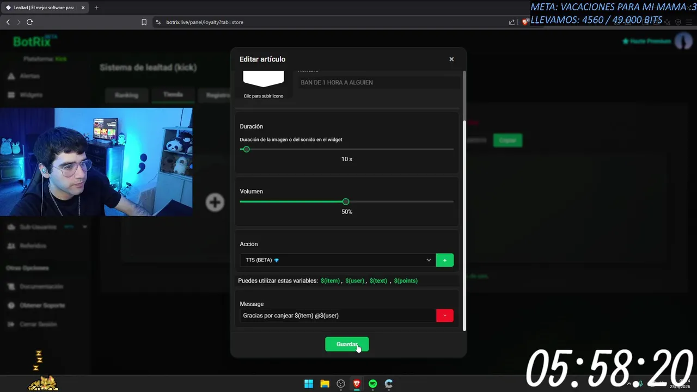Reload the page
Viewport: 697px width, 392px height.
click(30, 22)
